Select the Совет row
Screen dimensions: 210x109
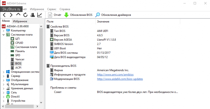coord(113,92)
